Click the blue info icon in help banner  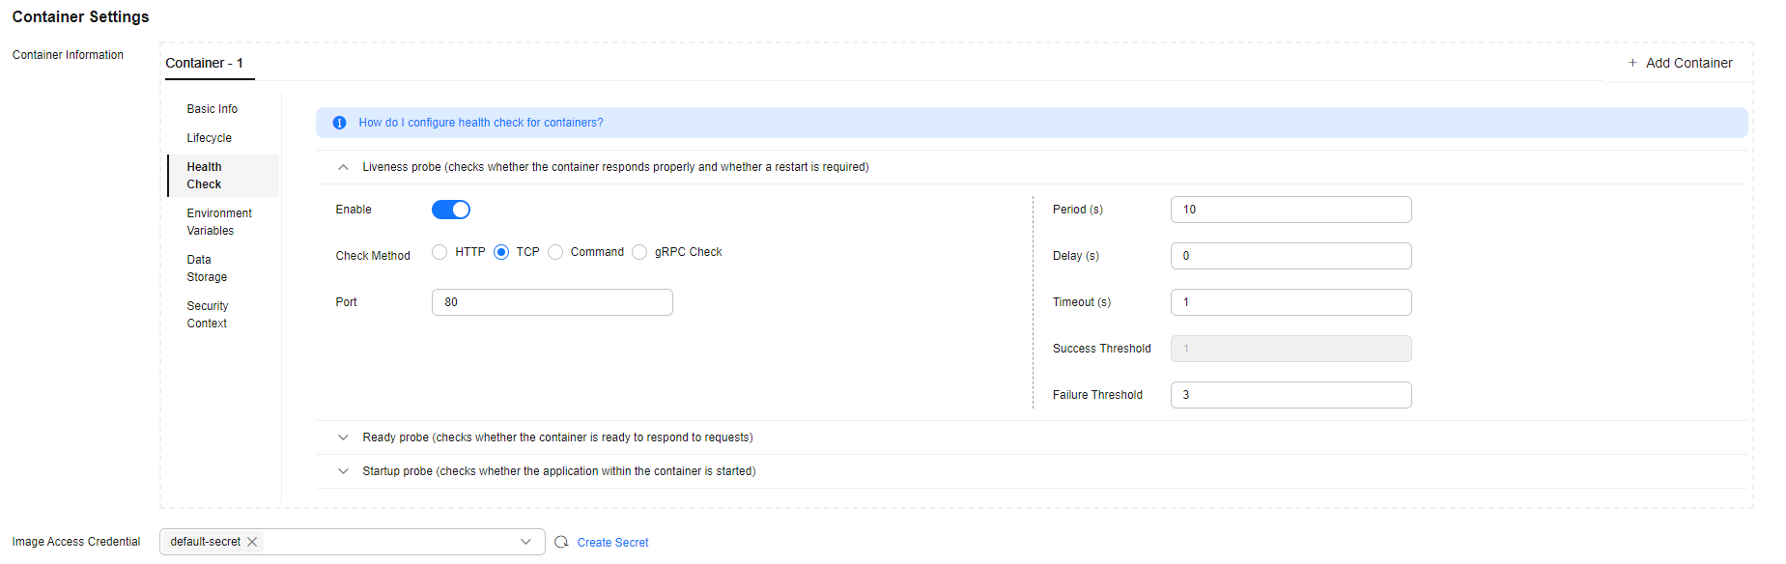(339, 123)
